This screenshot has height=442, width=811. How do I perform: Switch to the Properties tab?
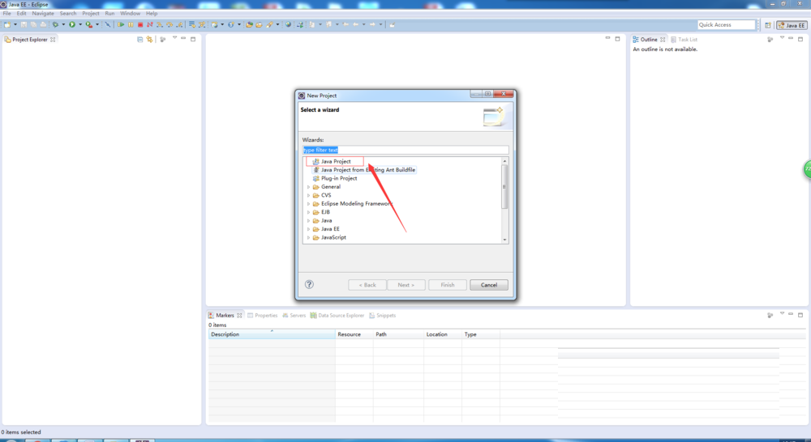point(262,316)
